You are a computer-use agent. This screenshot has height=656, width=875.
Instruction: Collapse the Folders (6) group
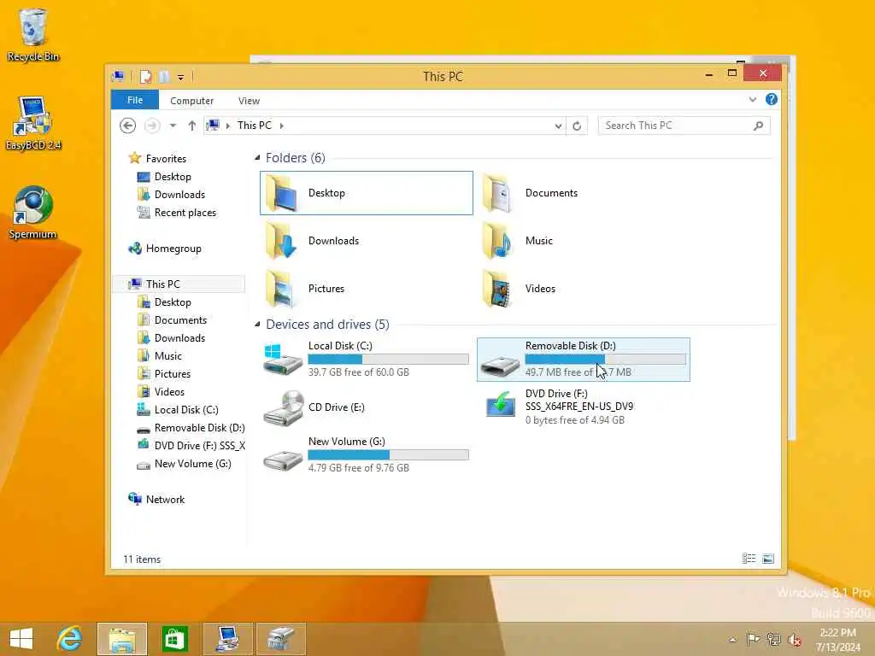[x=257, y=158]
